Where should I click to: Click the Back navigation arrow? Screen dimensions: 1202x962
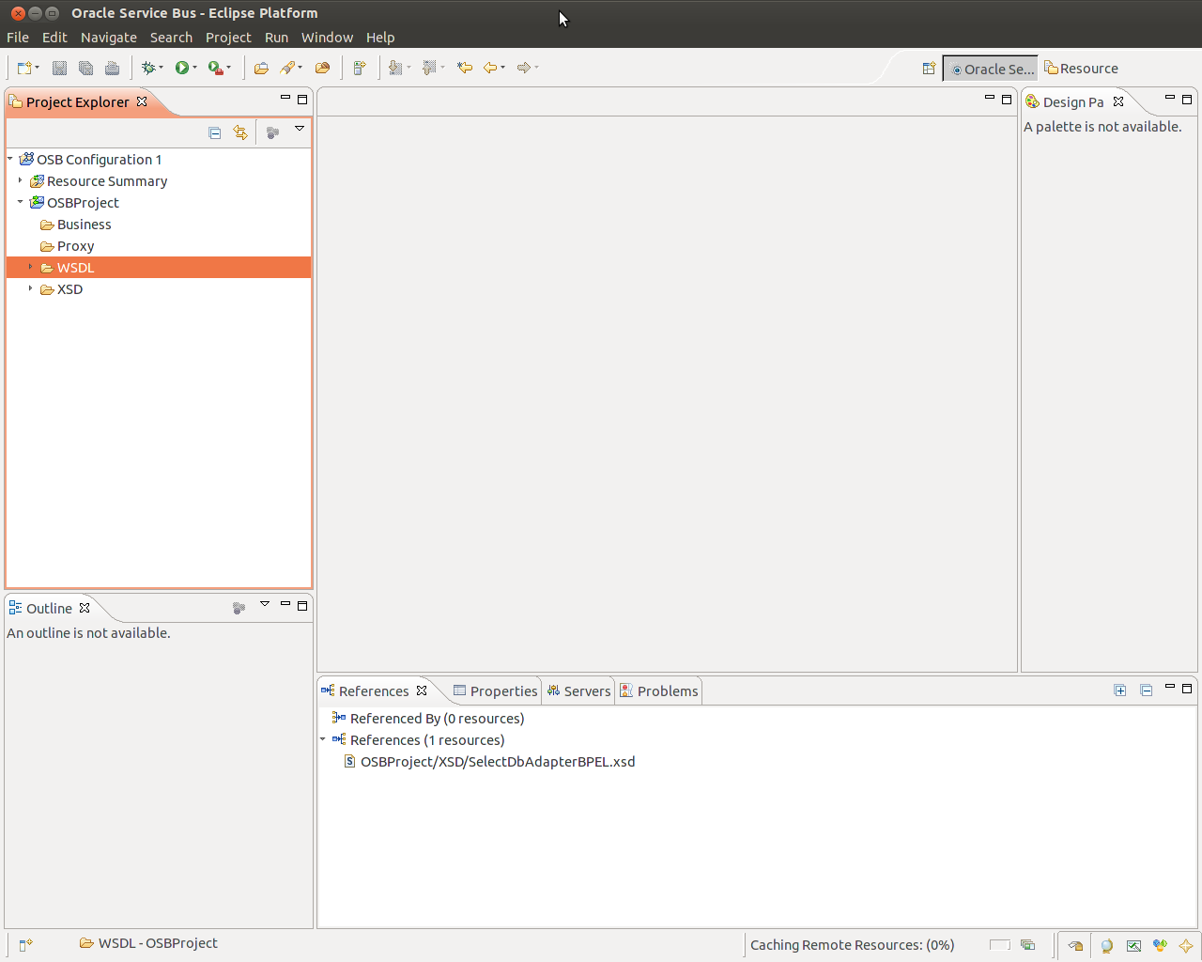(489, 68)
